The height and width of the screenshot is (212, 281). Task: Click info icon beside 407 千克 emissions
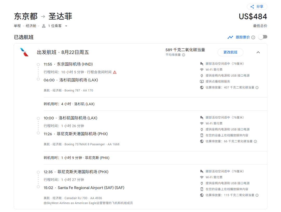257,88
